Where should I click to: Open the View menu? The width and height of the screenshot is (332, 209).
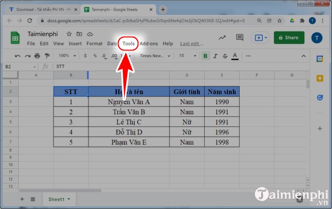click(x=59, y=44)
